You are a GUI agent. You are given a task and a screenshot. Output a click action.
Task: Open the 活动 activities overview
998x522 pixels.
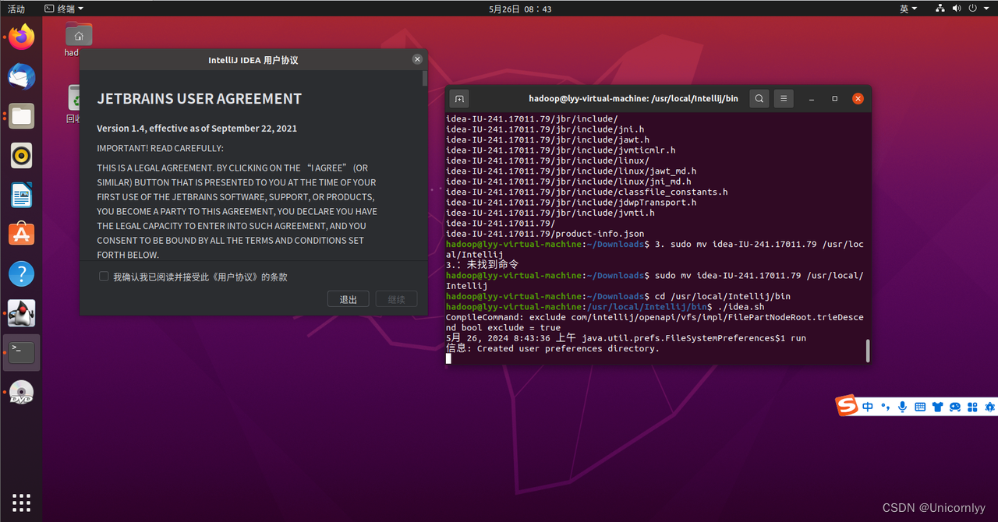point(16,9)
